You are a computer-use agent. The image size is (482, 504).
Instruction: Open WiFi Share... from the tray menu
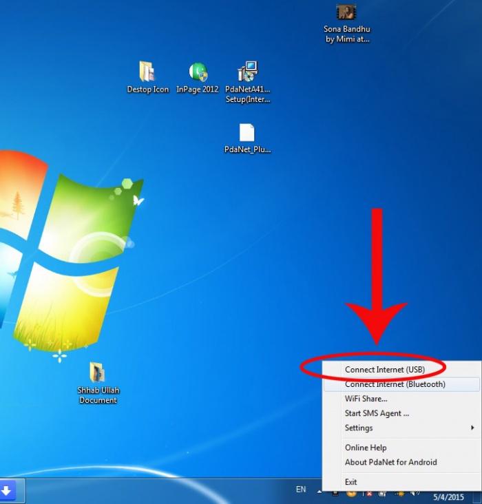click(401, 399)
